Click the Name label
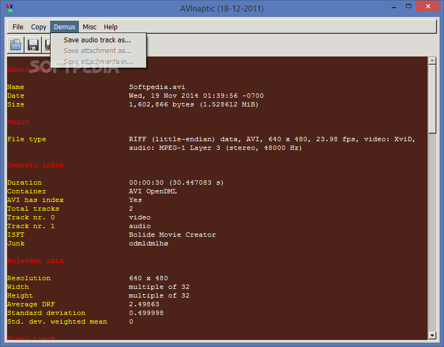This screenshot has height=347, width=444. [16, 87]
